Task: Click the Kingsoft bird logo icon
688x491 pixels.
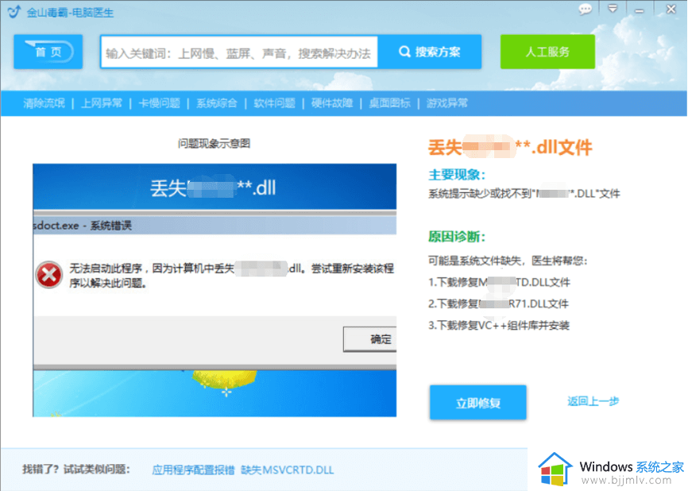Action: (x=14, y=12)
